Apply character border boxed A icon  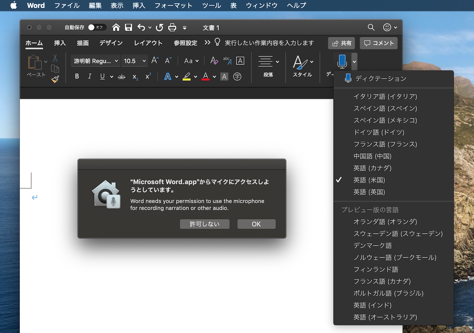240,61
